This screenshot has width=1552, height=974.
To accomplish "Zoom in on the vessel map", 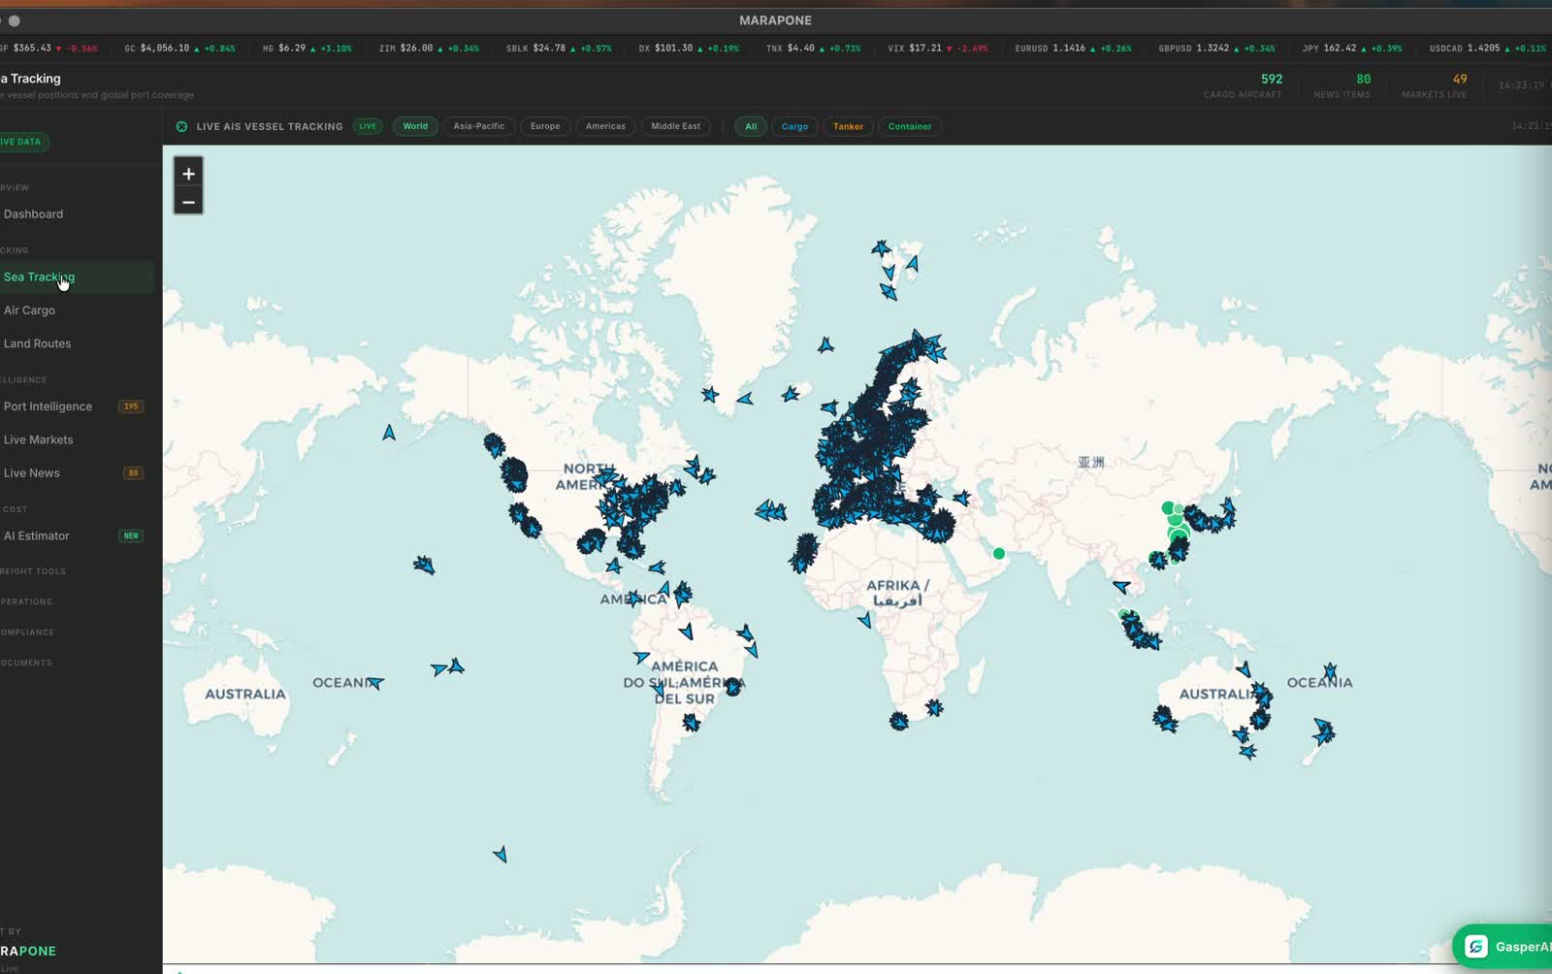I will coord(188,173).
